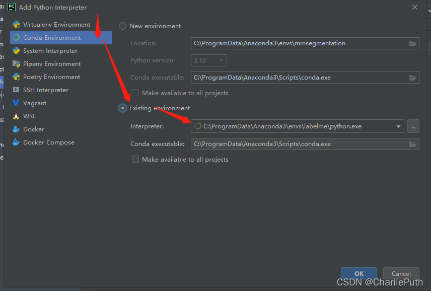The image size is (431, 291).
Task: Open Pipenv Environment settings
Action: click(x=61, y=64)
